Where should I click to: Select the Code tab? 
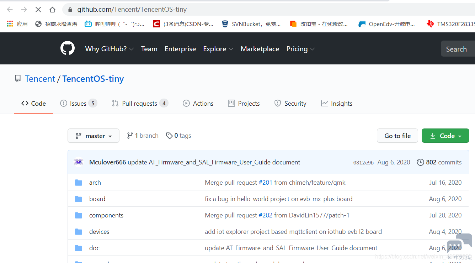pyautogui.click(x=33, y=104)
